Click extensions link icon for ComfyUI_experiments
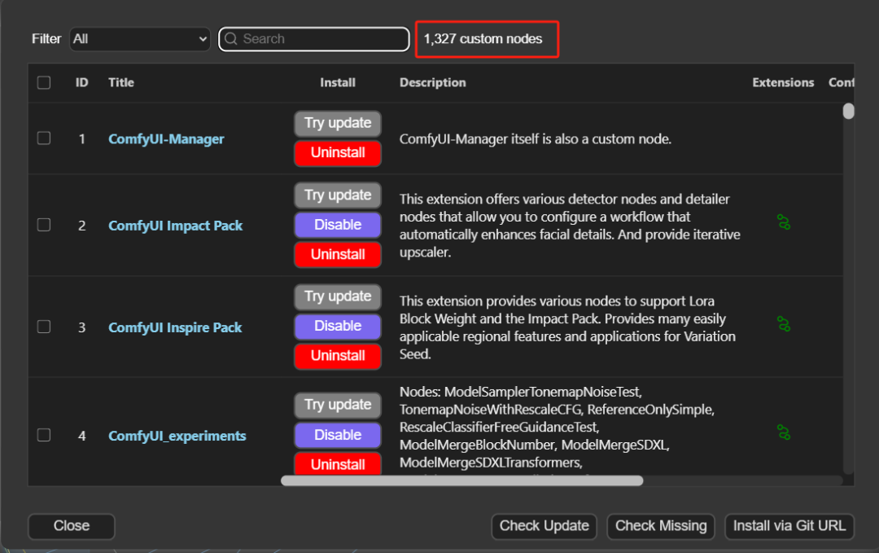The height and width of the screenshot is (553, 879). [x=784, y=432]
